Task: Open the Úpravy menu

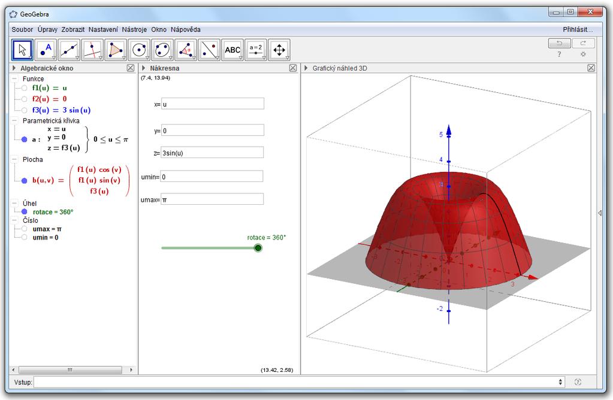Action: click(47, 29)
